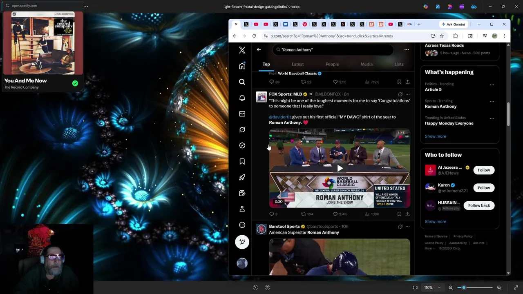The height and width of the screenshot is (294, 523).
Task: Click the Spotify green saved checkmark
Action: coord(75,83)
